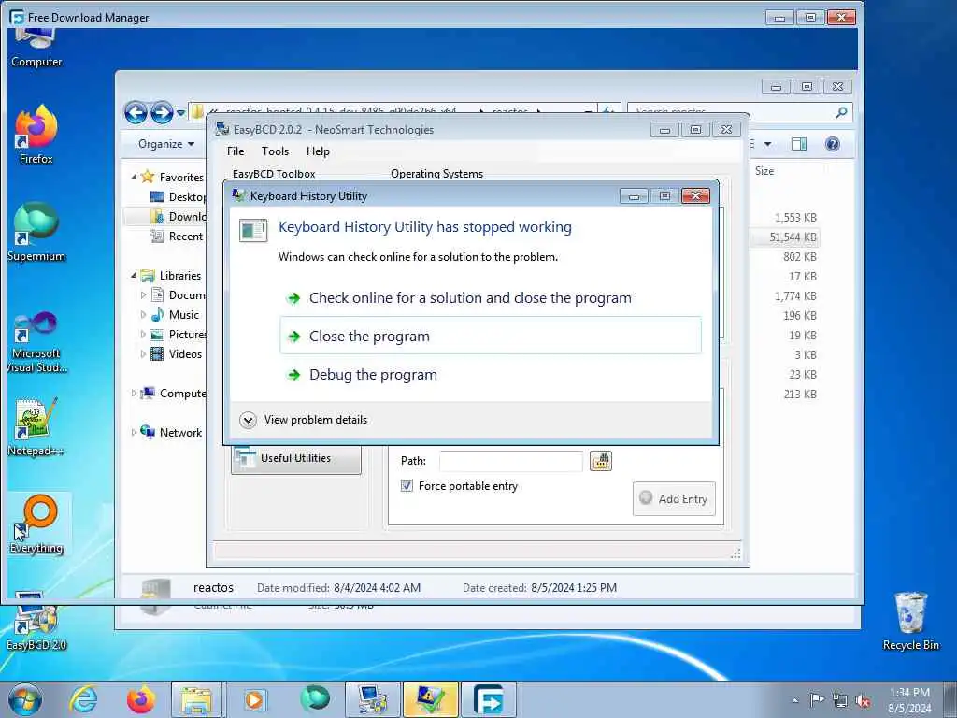The height and width of the screenshot is (718, 957).
Task: Click the Explorer help question mark icon
Action: coord(832,144)
